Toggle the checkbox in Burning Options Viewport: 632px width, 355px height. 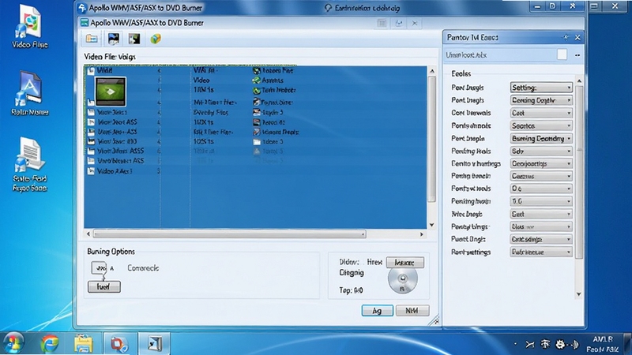[99, 267]
